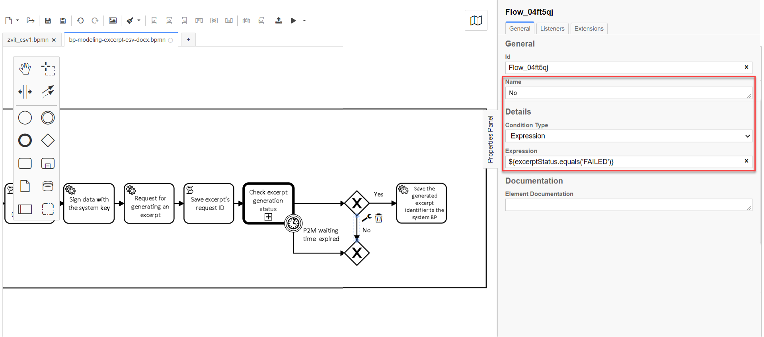Click the deploy diagram upload icon

(x=279, y=21)
